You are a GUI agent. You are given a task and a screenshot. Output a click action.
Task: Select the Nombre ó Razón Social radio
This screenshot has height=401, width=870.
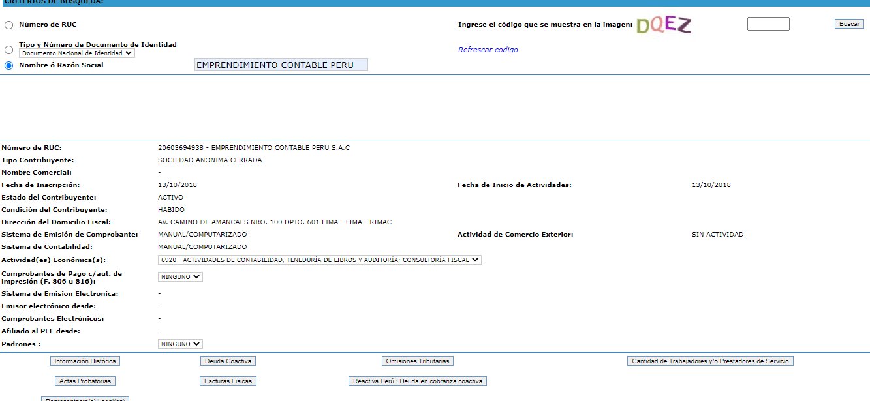8,65
